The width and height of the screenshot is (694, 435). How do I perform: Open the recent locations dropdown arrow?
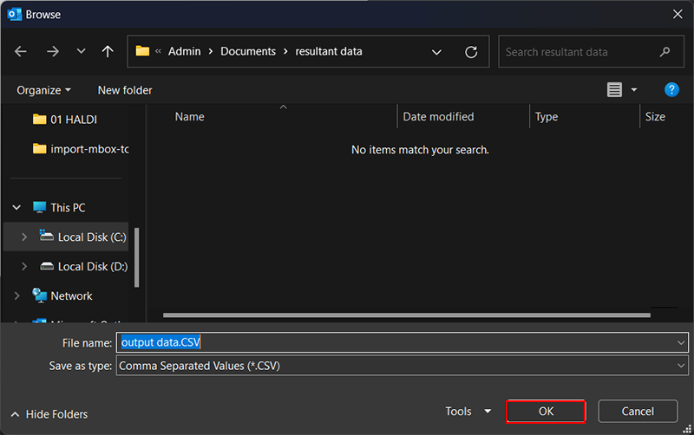coord(81,52)
